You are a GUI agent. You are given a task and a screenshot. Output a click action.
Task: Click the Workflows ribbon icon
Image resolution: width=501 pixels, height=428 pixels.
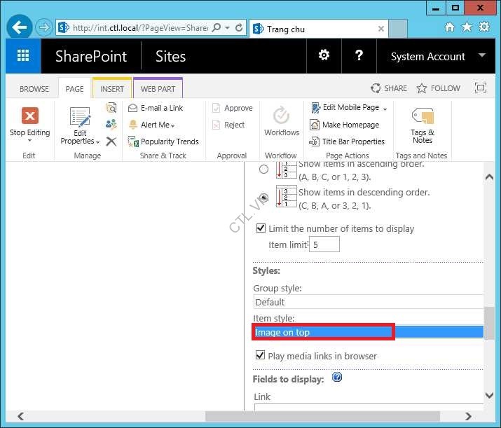pyautogui.click(x=282, y=116)
